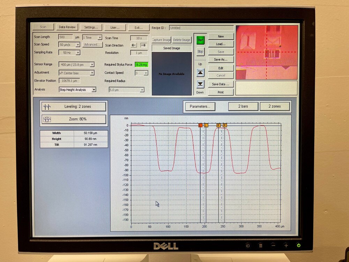Set scan direction to left arrow
This screenshot has height=262, width=349.
pos(134,45)
